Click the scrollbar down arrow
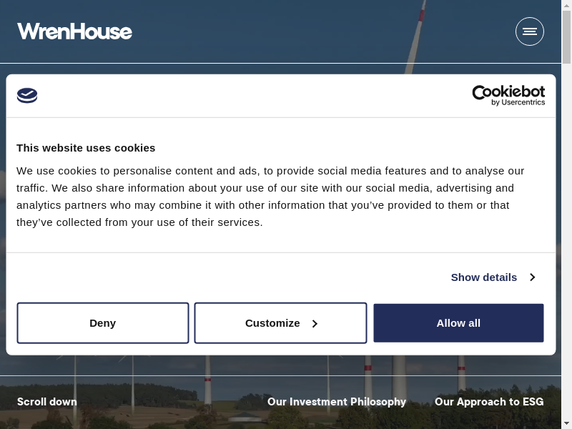The height and width of the screenshot is (429, 572). [x=566, y=423]
